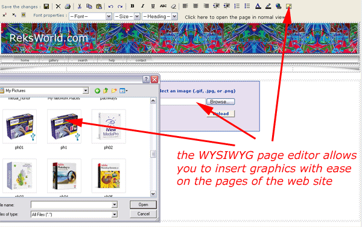362x227 pixels.
Task: Apply strikethrough with the ABC icon
Action: coord(163,6)
